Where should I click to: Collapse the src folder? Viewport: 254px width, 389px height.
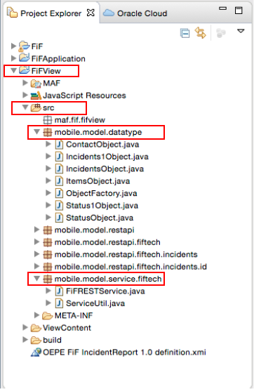(x=25, y=107)
